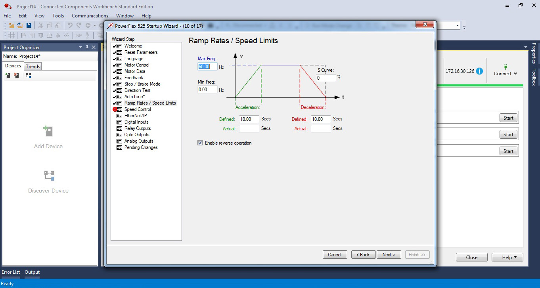Click the wizard Next button
Viewport: 540px width, 288px height.
pyautogui.click(x=389, y=255)
